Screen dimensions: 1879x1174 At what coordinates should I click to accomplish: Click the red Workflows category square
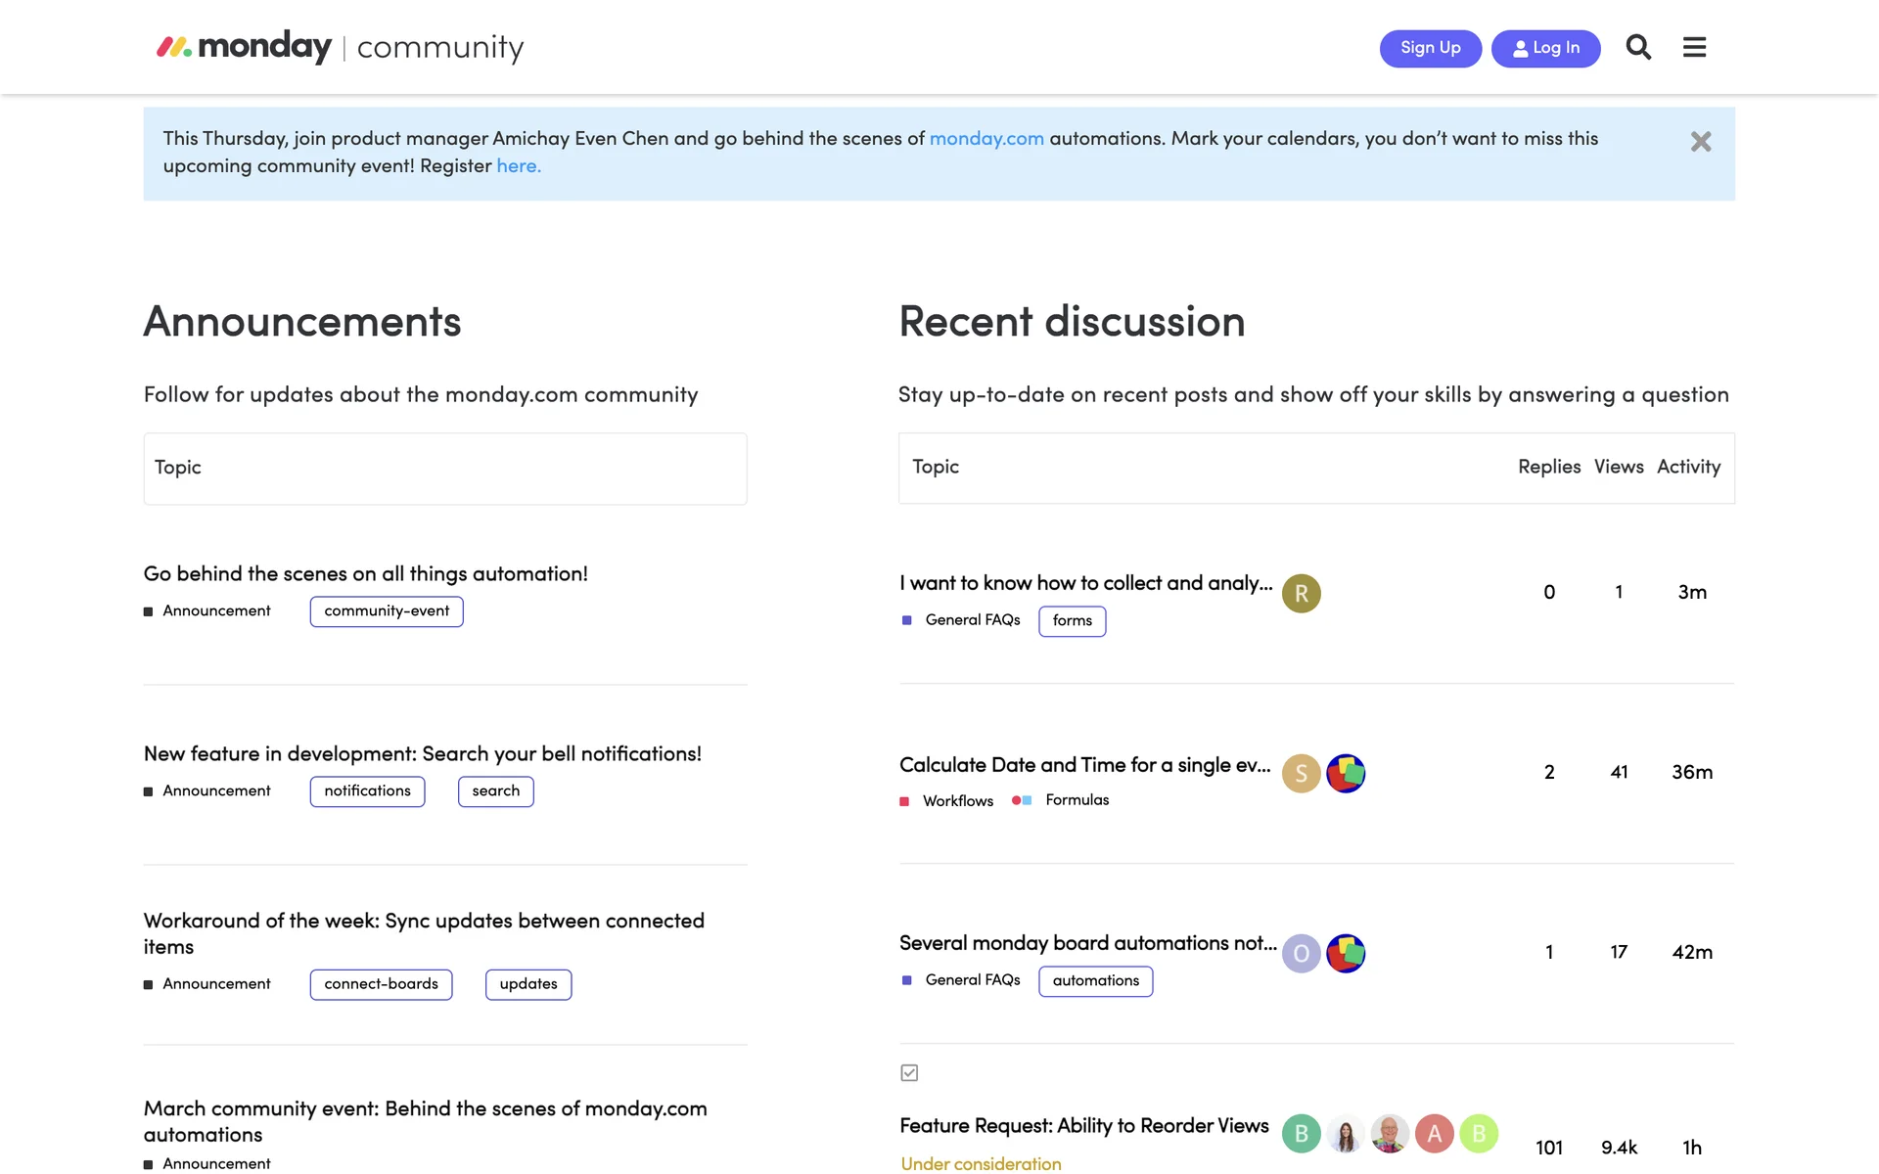coord(904,801)
